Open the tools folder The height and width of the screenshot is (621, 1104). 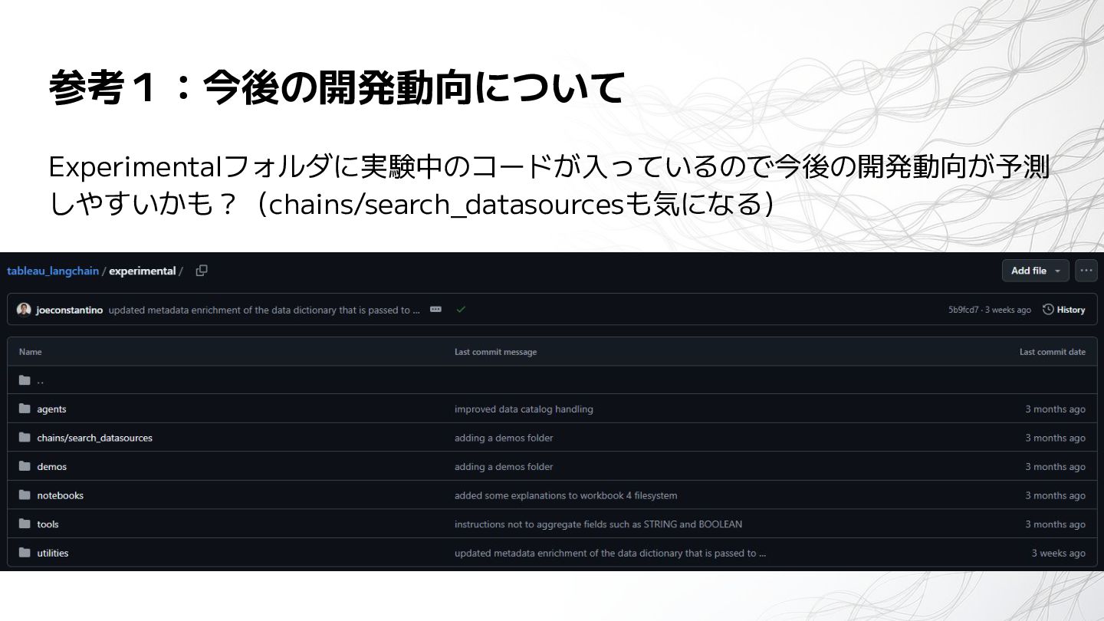coord(48,524)
